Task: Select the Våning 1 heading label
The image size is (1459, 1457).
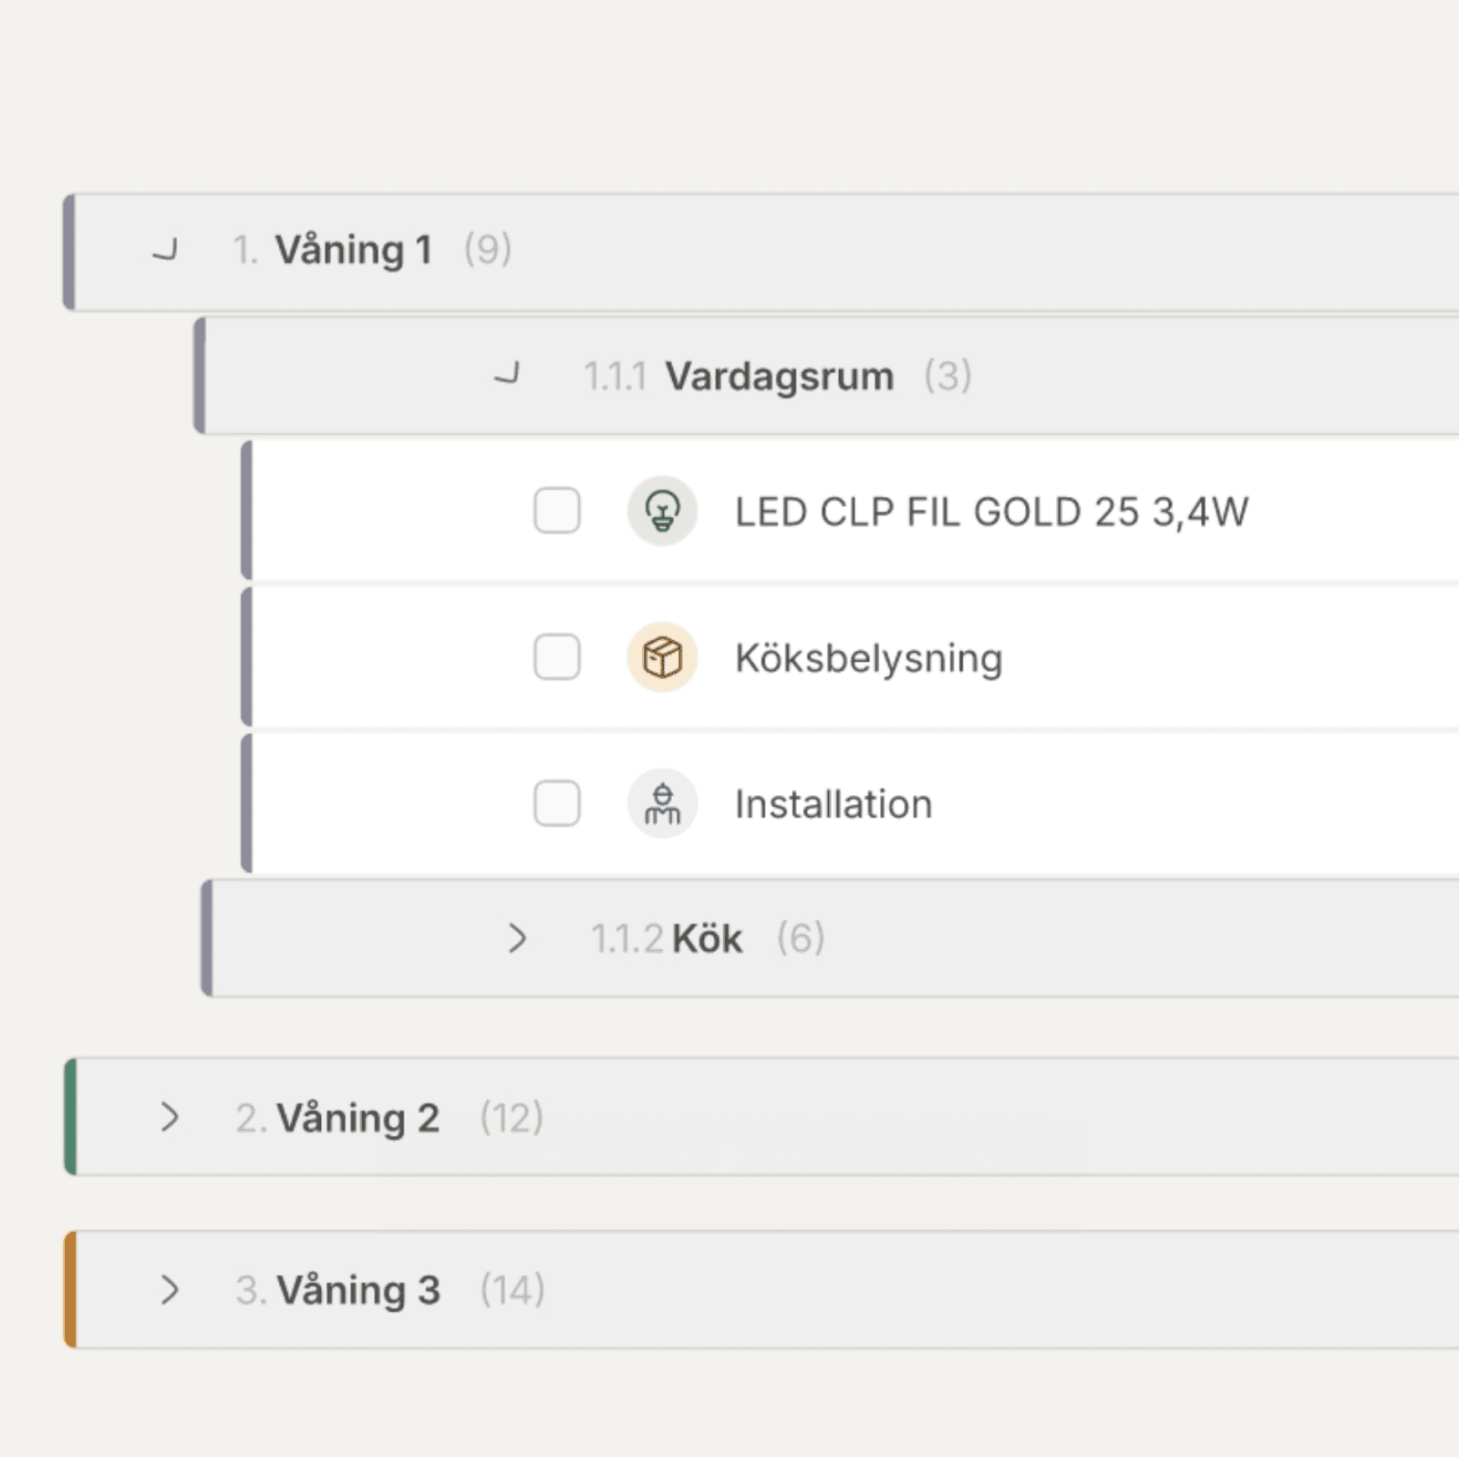Action: coord(353,250)
